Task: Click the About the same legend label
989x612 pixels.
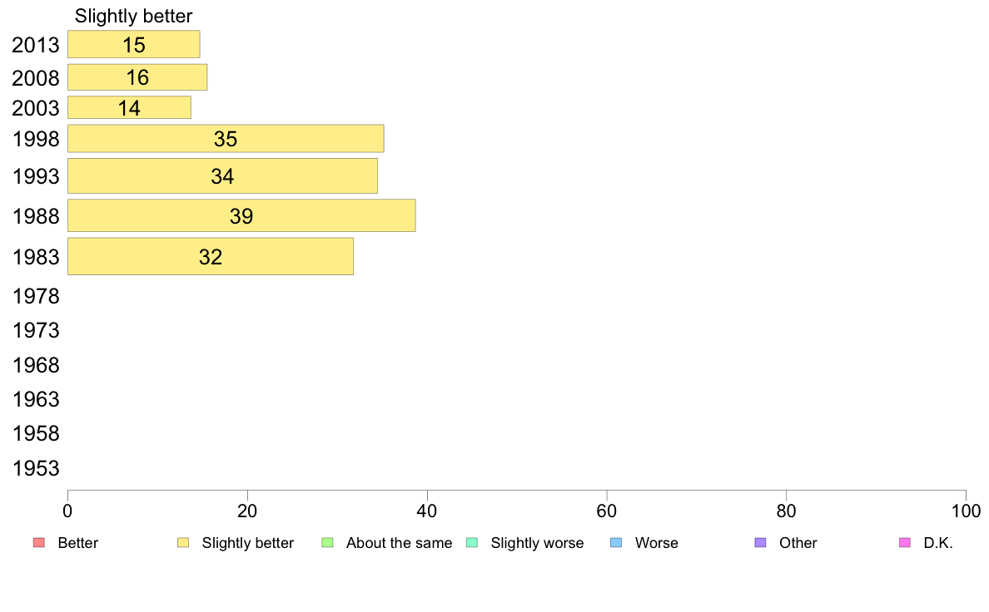Action: point(400,543)
